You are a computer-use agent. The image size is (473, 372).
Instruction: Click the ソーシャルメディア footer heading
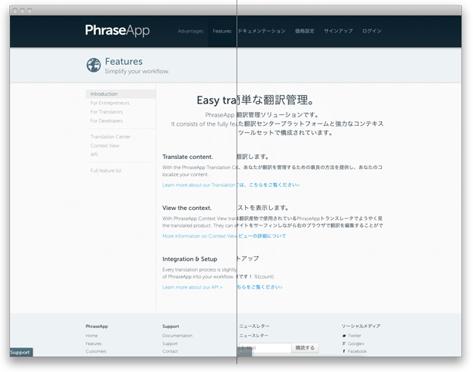coord(361,326)
